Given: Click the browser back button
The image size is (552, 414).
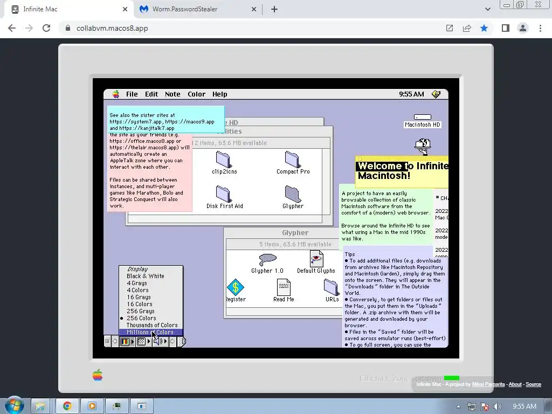Looking at the screenshot, I should click(12, 28).
